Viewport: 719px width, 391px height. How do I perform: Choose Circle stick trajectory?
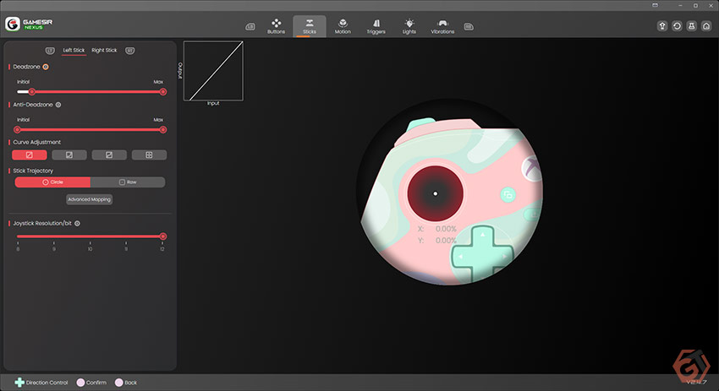tap(52, 182)
